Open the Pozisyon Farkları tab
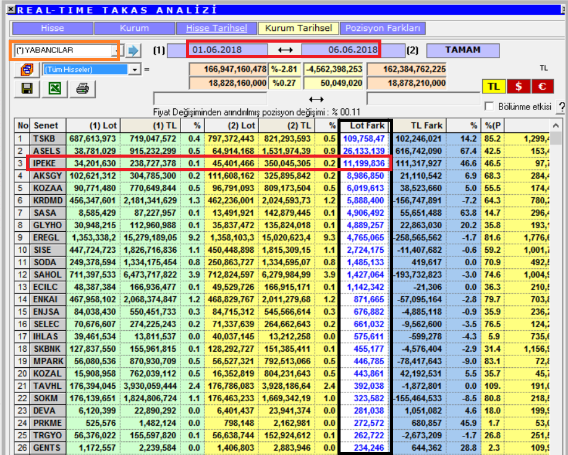568x455 pixels. [383, 28]
